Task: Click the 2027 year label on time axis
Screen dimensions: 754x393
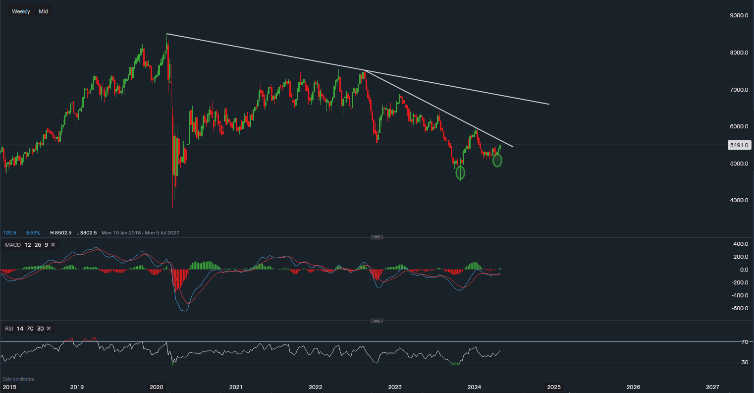Action: coord(712,387)
